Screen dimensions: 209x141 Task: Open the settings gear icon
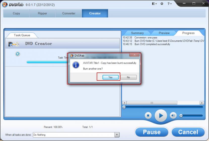click(162, 4)
